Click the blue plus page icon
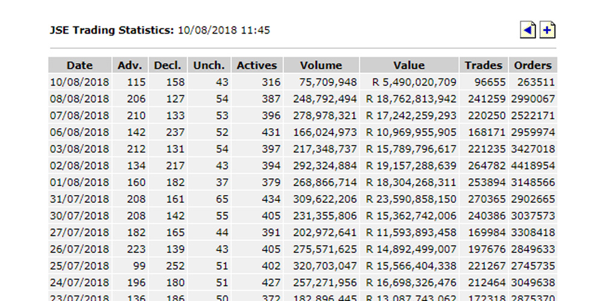This screenshot has width=603, height=301. [547, 30]
